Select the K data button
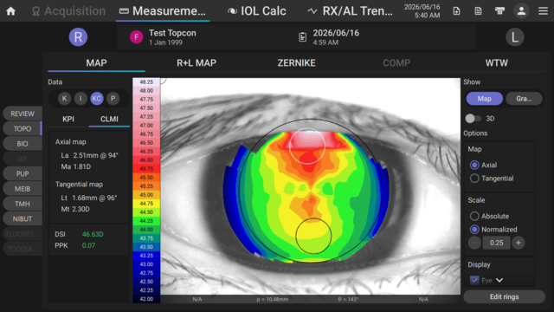Viewport: 554px width, 312px height. [64, 98]
